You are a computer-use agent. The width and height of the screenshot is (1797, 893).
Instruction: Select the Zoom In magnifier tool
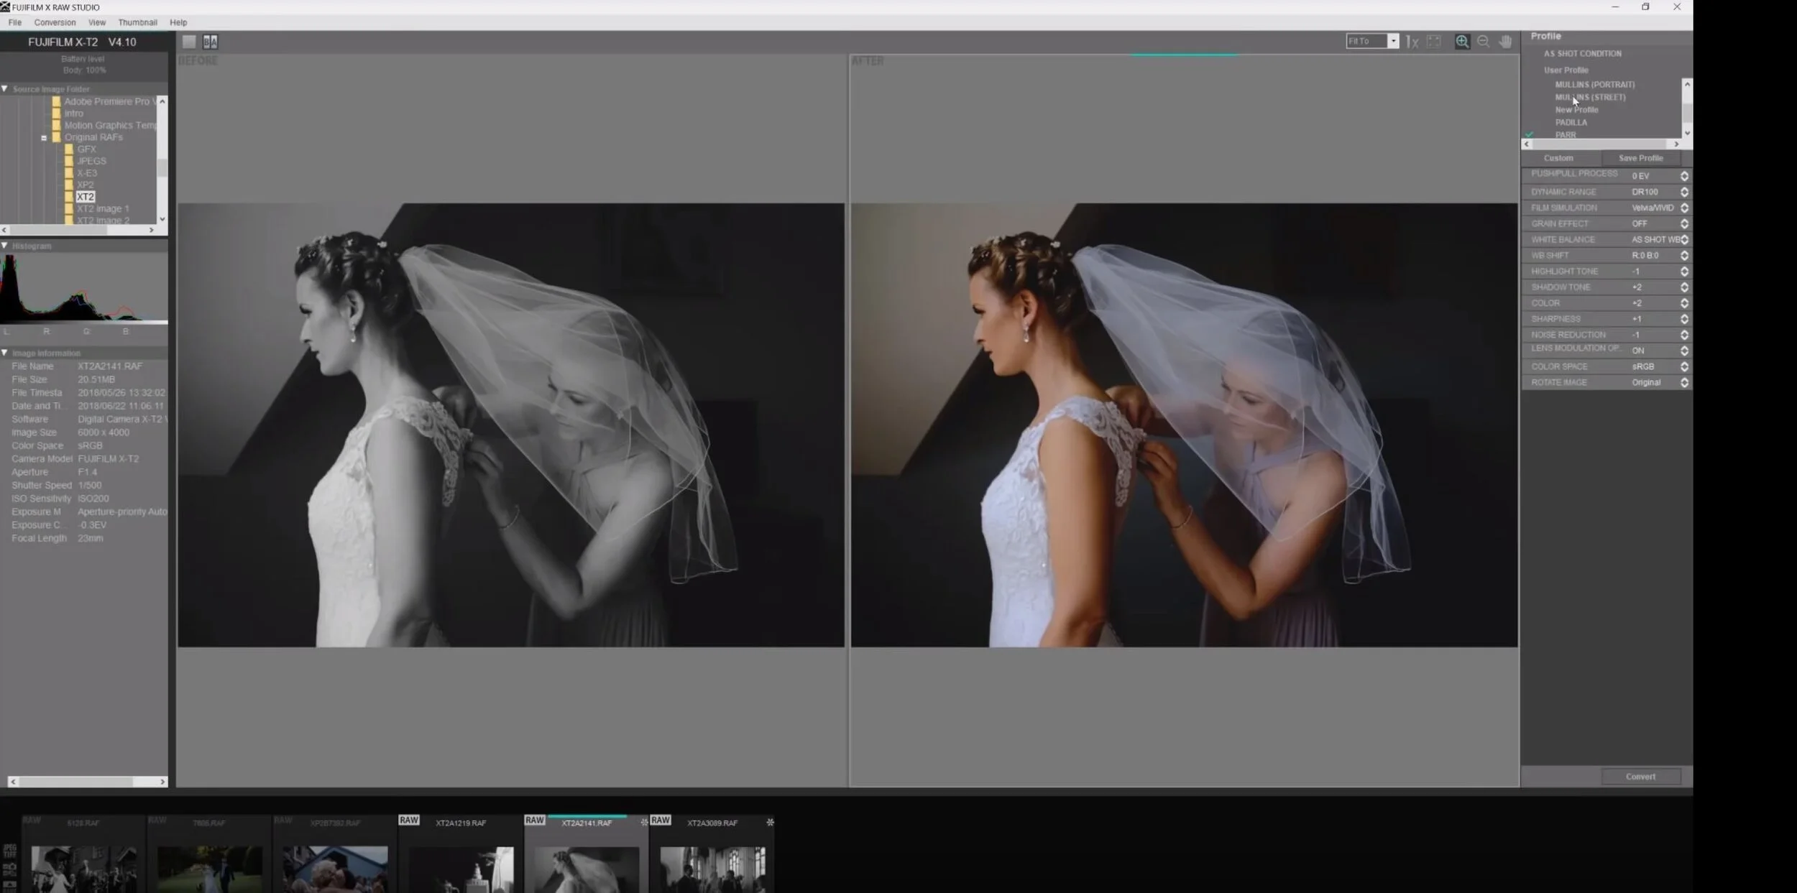point(1463,41)
